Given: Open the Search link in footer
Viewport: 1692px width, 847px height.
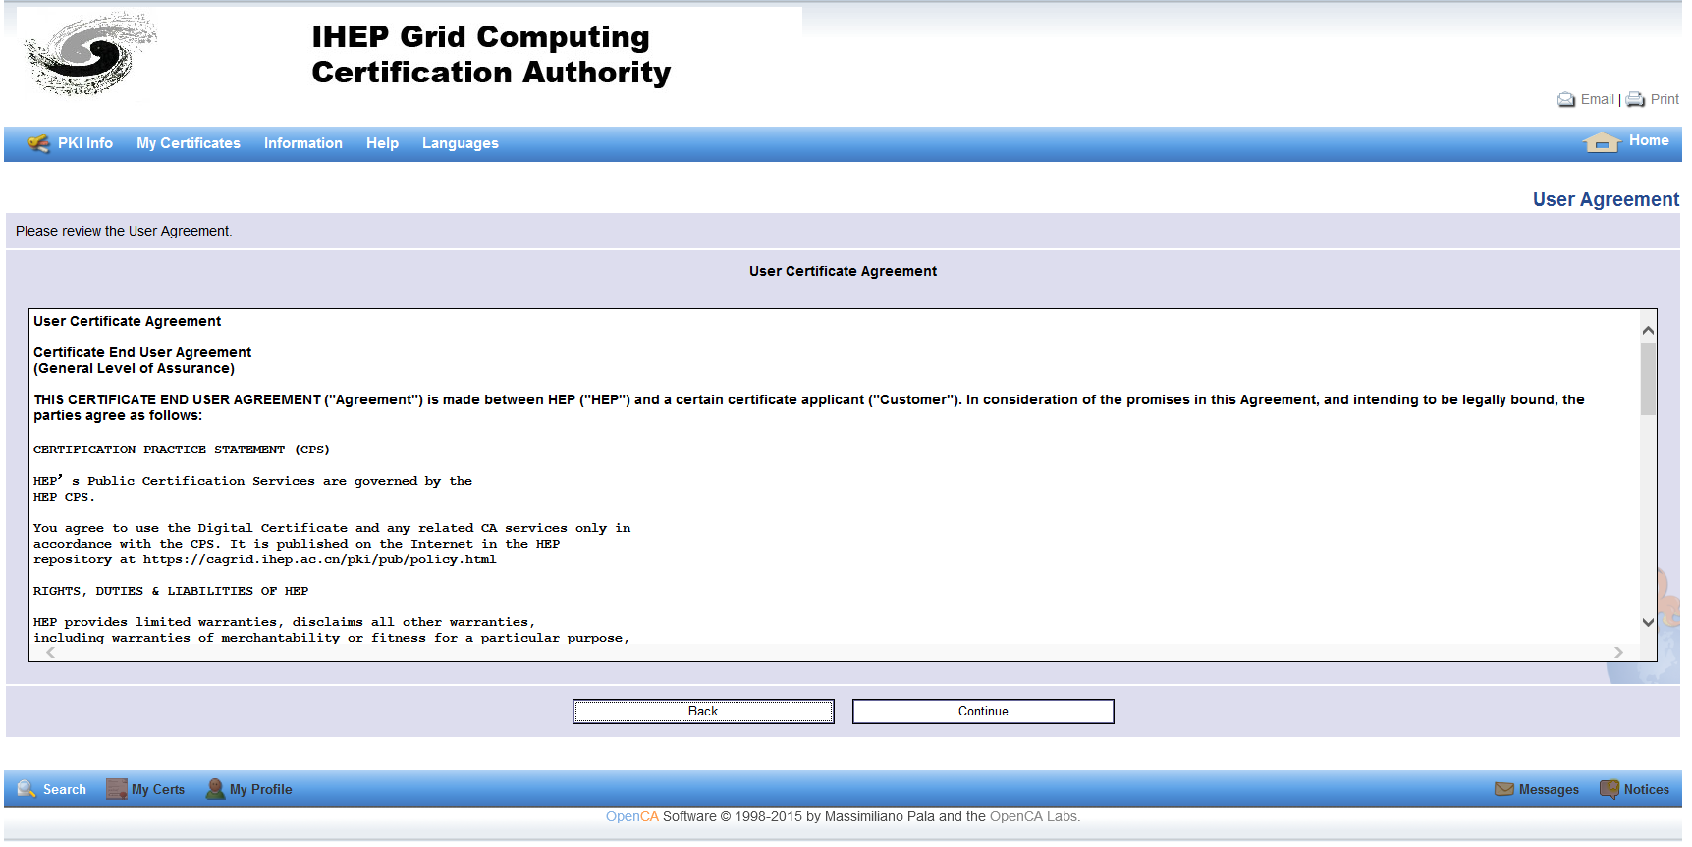Looking at the screenshot, I should click(x=65, y=790).
